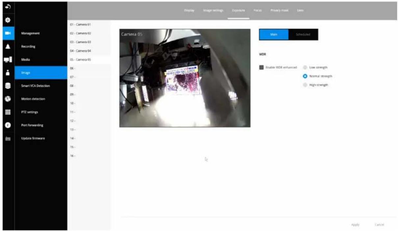Open the storage database icon in sidebar

point(8,86)
